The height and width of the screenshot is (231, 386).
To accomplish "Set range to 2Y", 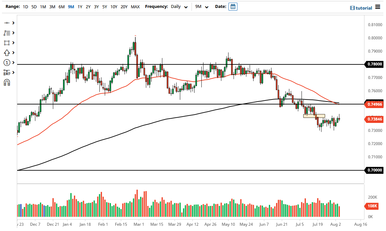I will tap(88, 7).
